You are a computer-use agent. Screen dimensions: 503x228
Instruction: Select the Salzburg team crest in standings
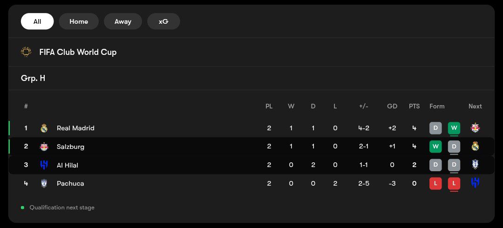(44, 147)
